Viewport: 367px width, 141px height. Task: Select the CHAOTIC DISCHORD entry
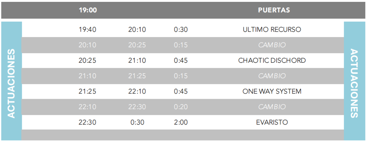coord(272,60)
